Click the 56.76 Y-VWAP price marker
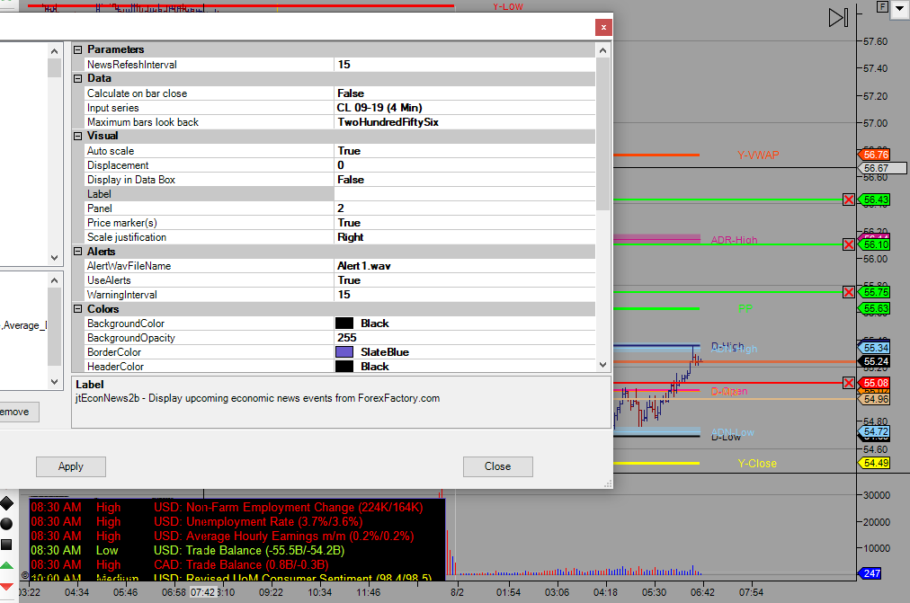 874,155
